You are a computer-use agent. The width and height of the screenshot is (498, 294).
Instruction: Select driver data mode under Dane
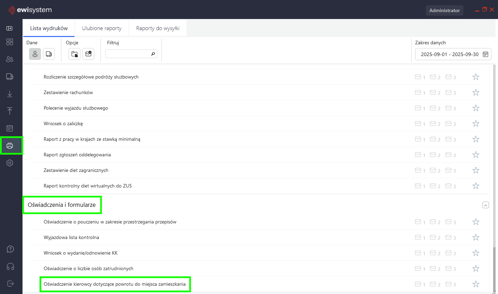[x=35, y=54]
